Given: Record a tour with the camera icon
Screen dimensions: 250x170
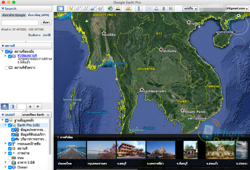Looking at the screenshot, I should point(100,9).
